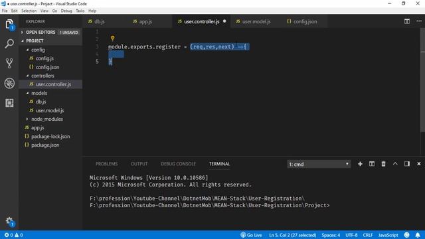Screen dimensions: 425x239
Task: Click Ln 5, Col 2 cursor position indicator
Action: (292, 235)
